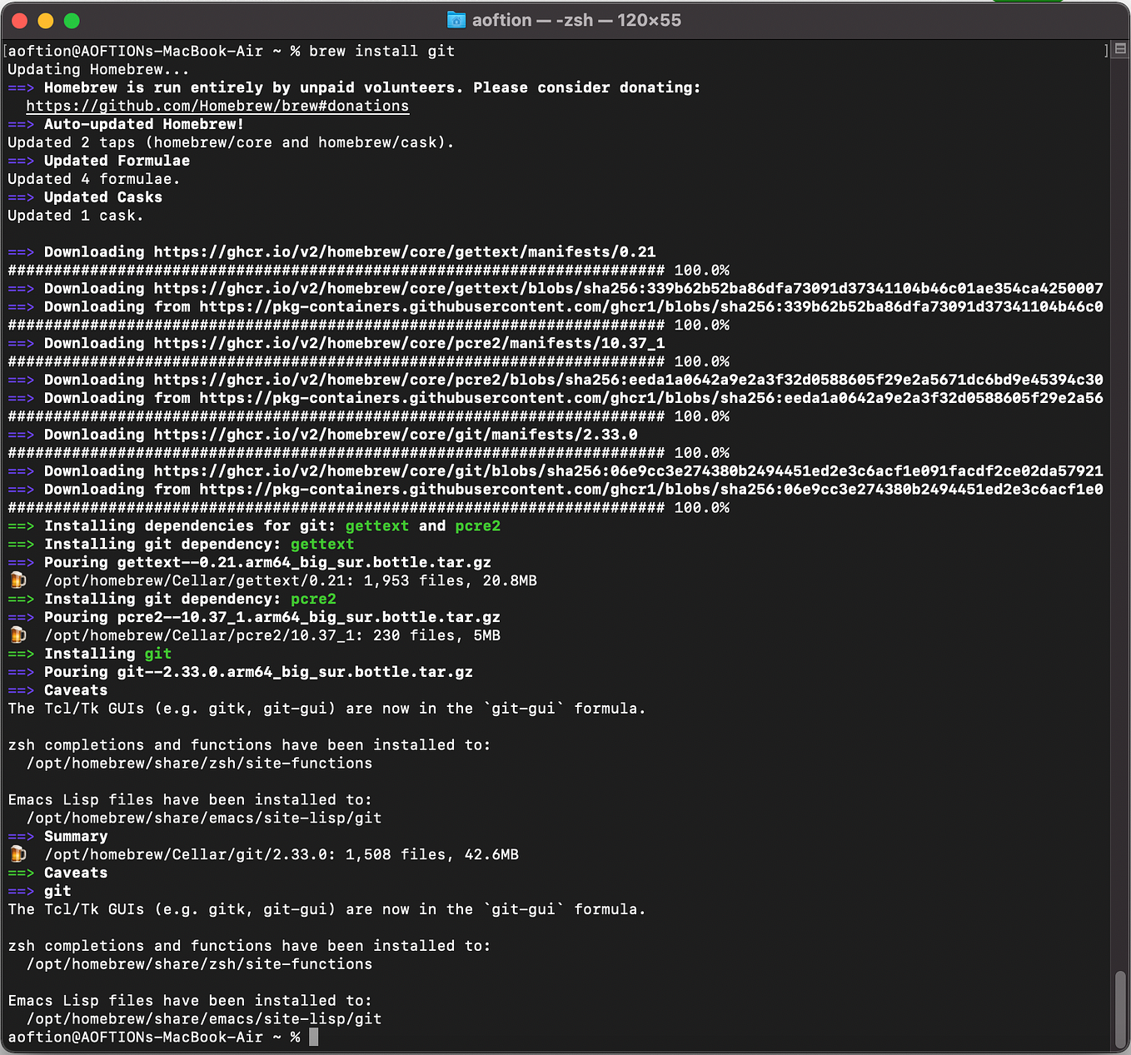Select the green word git after Installing
The width and height of the screenshot is (1131, 1055).
click(157, 654)
